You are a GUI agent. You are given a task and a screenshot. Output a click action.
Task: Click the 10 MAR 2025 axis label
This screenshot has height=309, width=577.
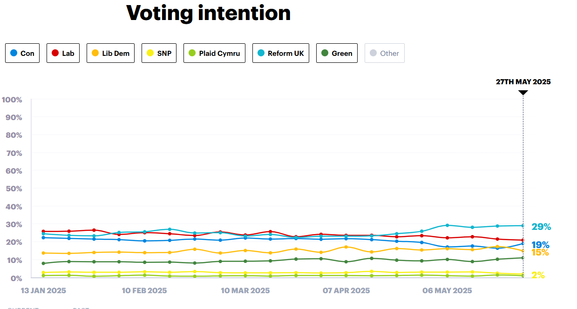coord(245,291)
